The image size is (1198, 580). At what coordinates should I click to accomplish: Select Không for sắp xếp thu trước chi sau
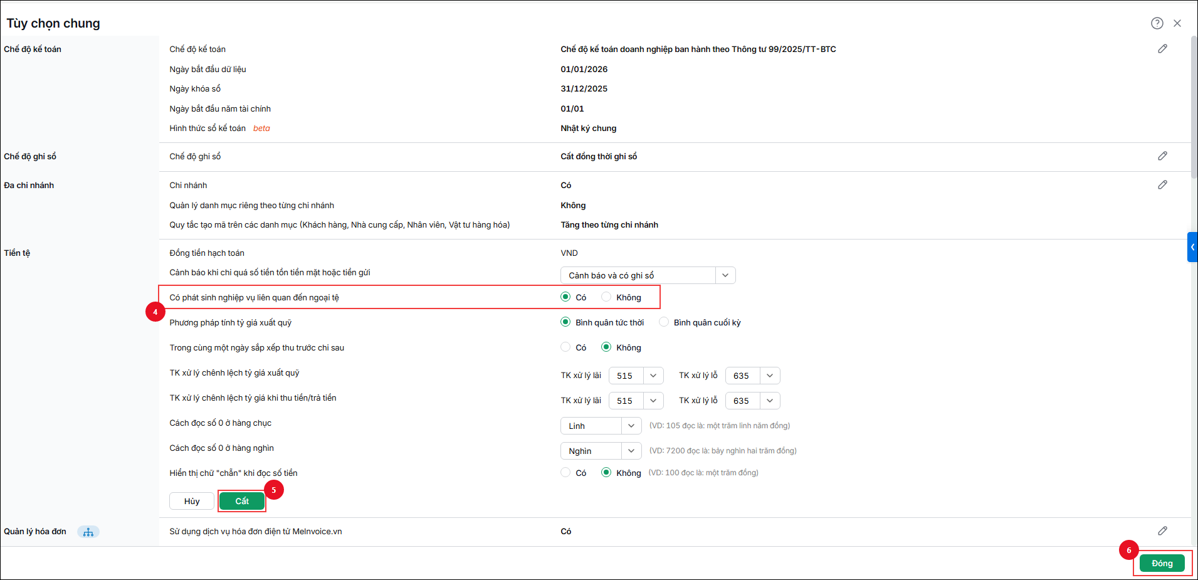(606, 347)
